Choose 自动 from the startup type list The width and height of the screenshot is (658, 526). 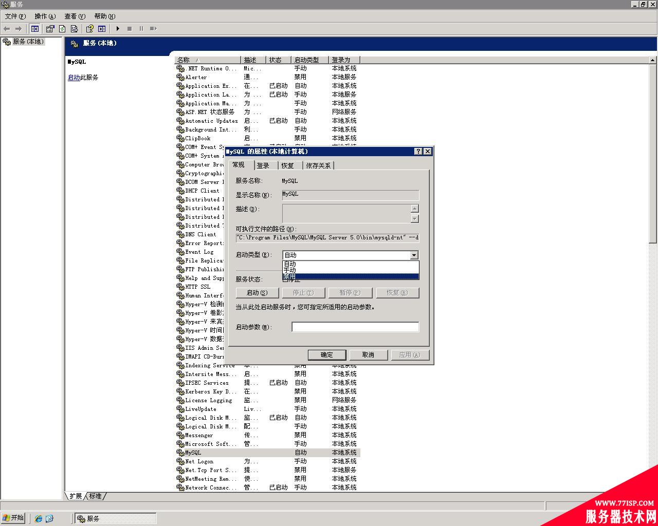point(351,264)
